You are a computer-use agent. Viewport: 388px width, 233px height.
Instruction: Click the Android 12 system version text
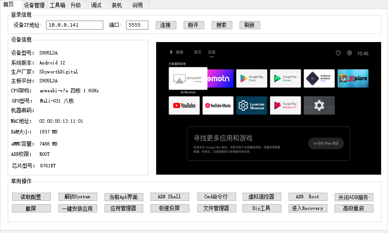coord(52,63)
